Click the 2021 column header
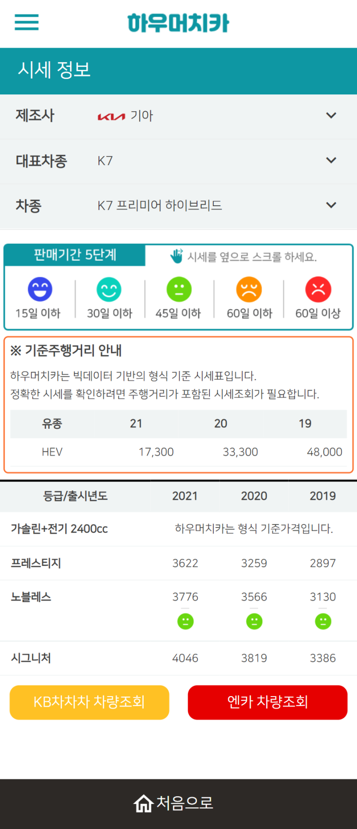357x829 pixels. pos(185,496)
